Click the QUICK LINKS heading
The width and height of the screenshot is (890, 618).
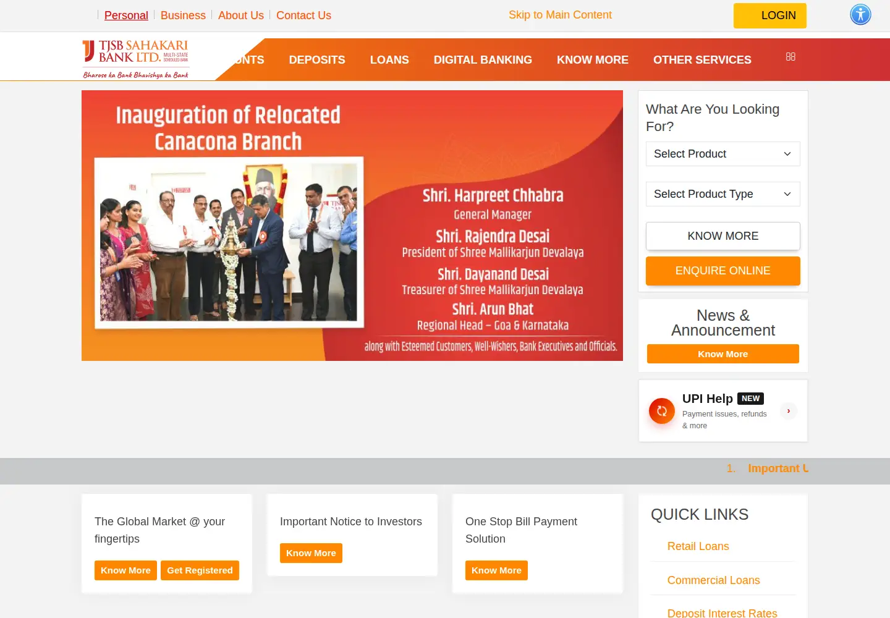point(700,514)
